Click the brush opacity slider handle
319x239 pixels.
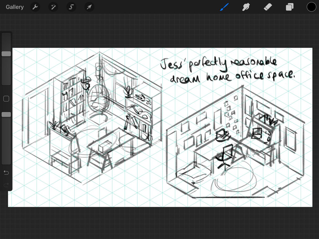6,114
